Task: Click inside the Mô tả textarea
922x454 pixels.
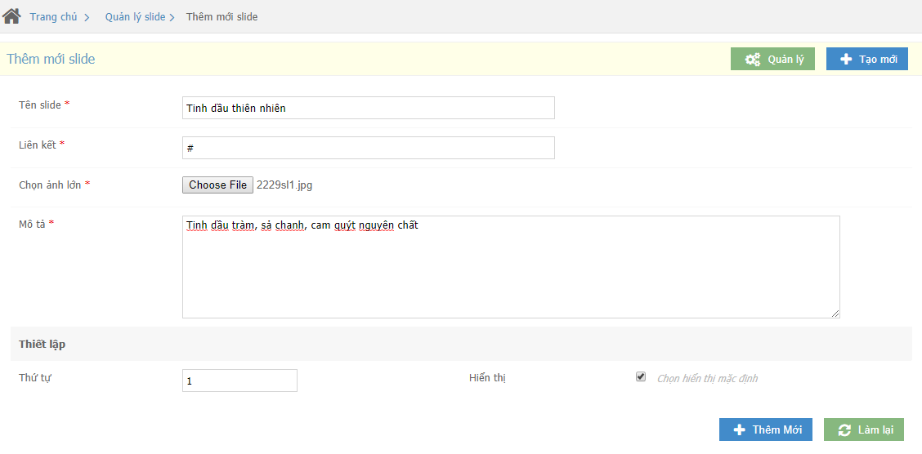Action: tap(511, 267)
